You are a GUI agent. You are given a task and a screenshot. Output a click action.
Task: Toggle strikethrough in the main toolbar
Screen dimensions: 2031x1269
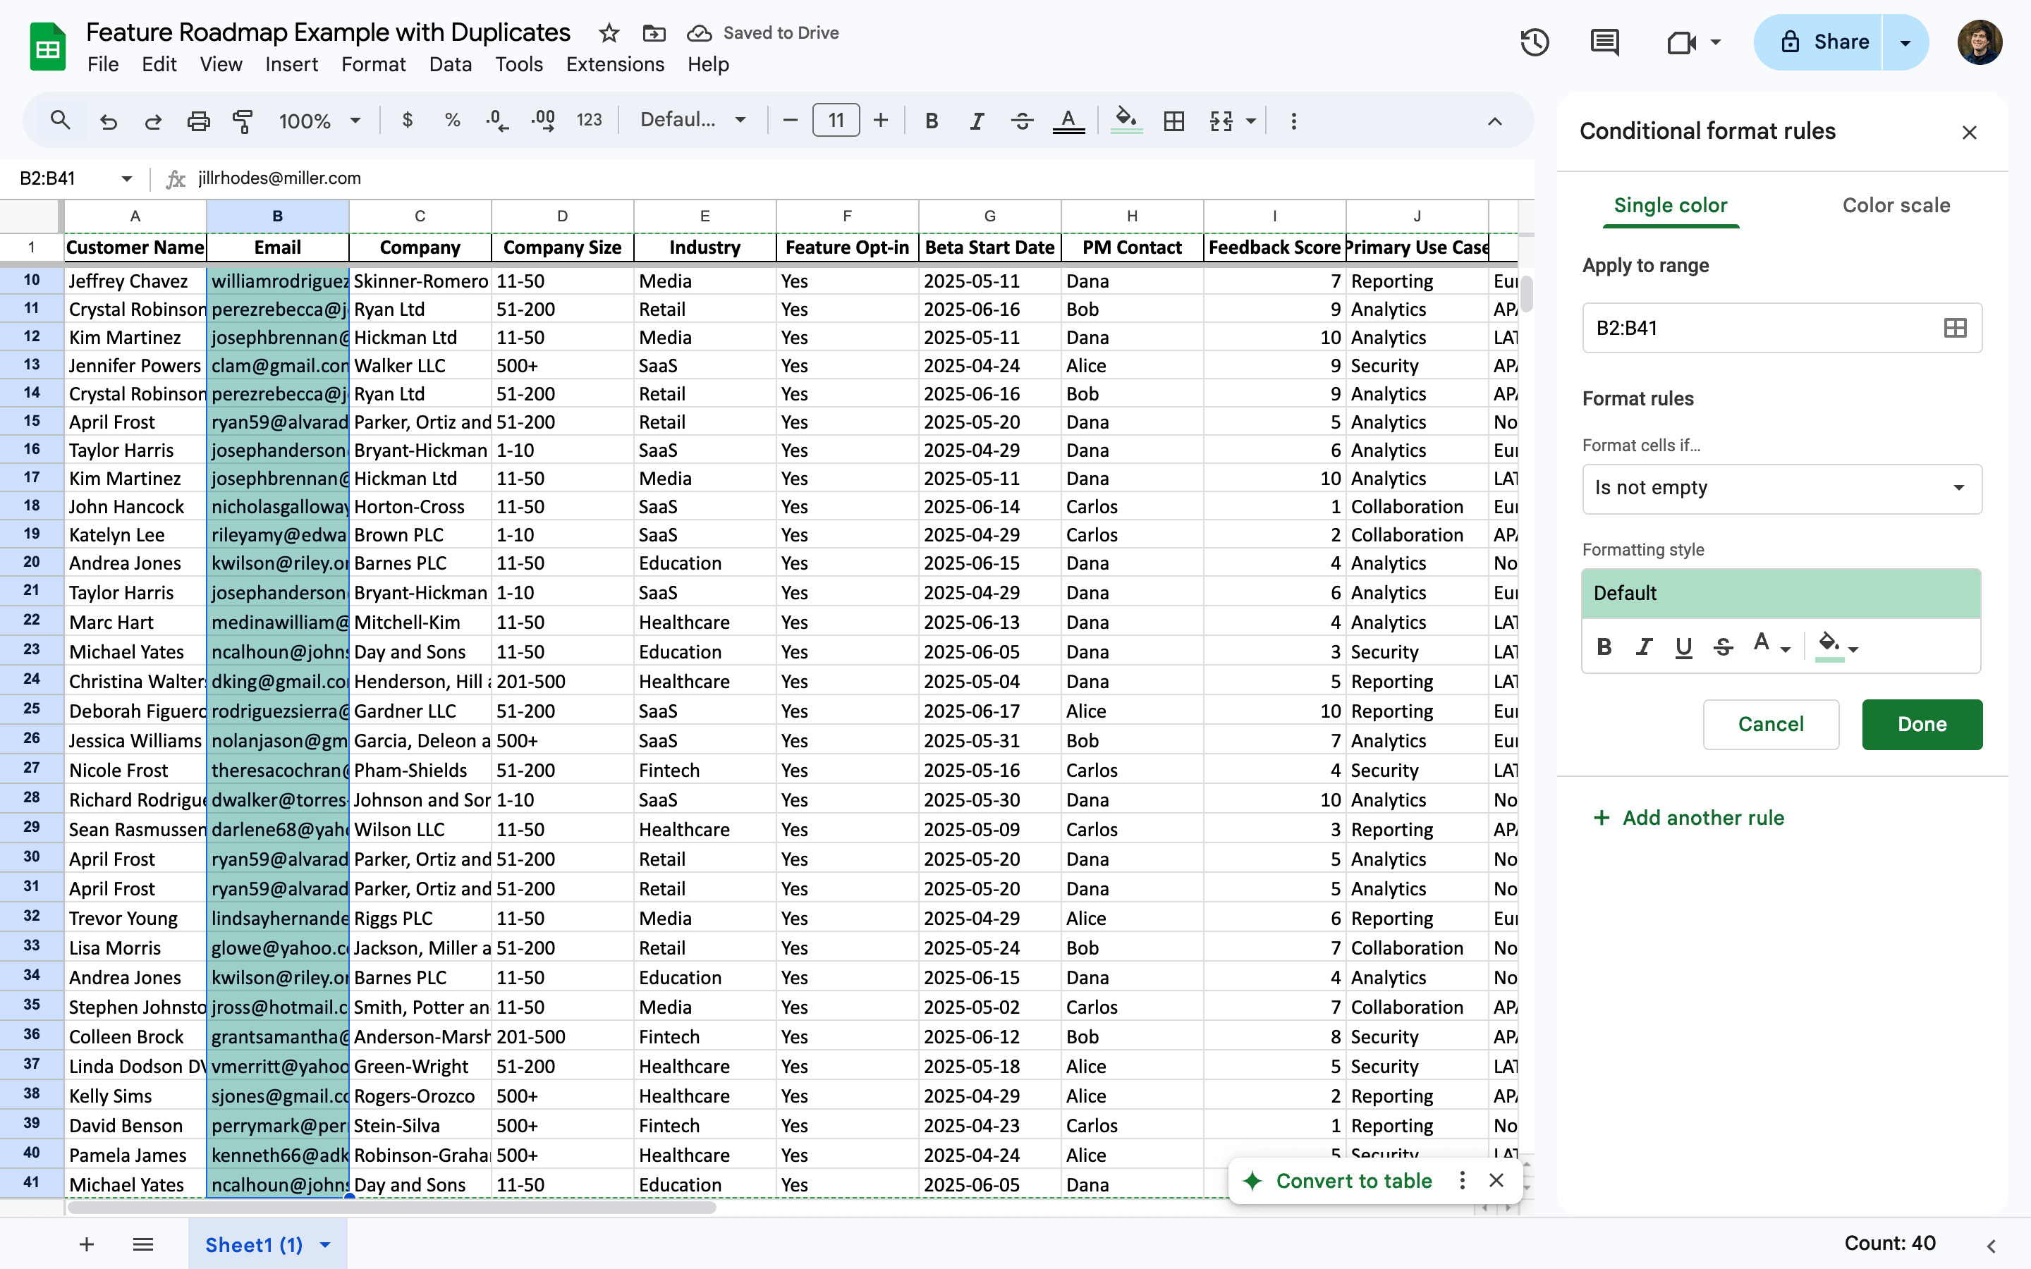[x=1021, y=121]
